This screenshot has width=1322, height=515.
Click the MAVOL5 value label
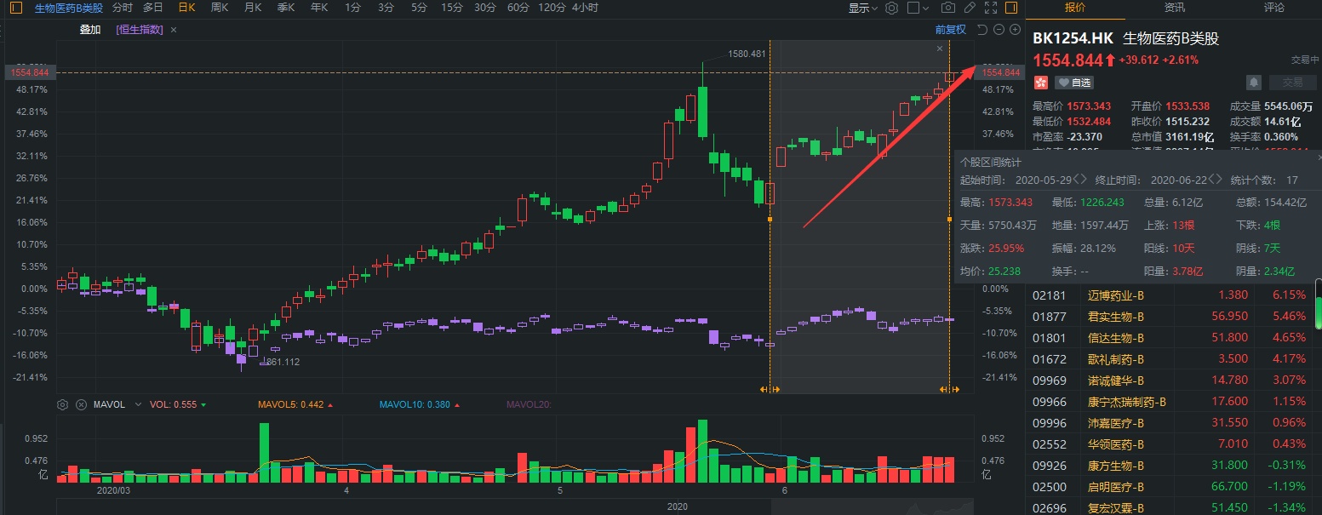295,404
